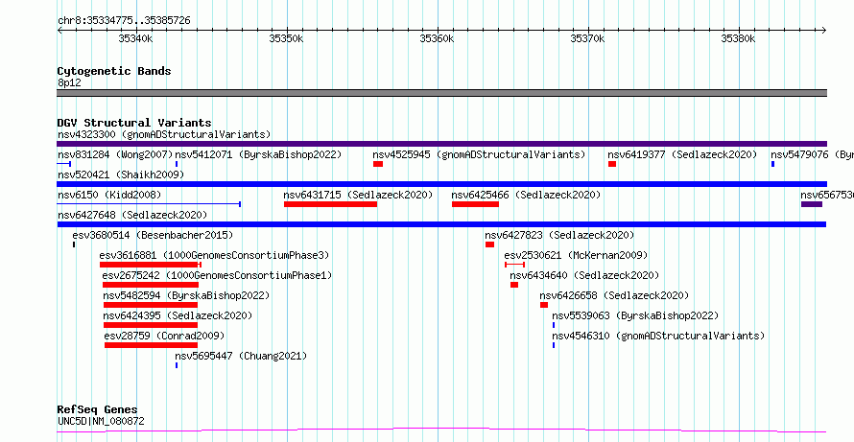This screenshot has width=854, height=442.
Task: Select the nsv6419377 (Sedlazeck2020) label
Action: pos(682,154)
